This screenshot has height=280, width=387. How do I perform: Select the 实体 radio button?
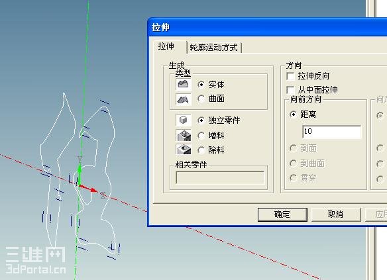tap(201, 85)
